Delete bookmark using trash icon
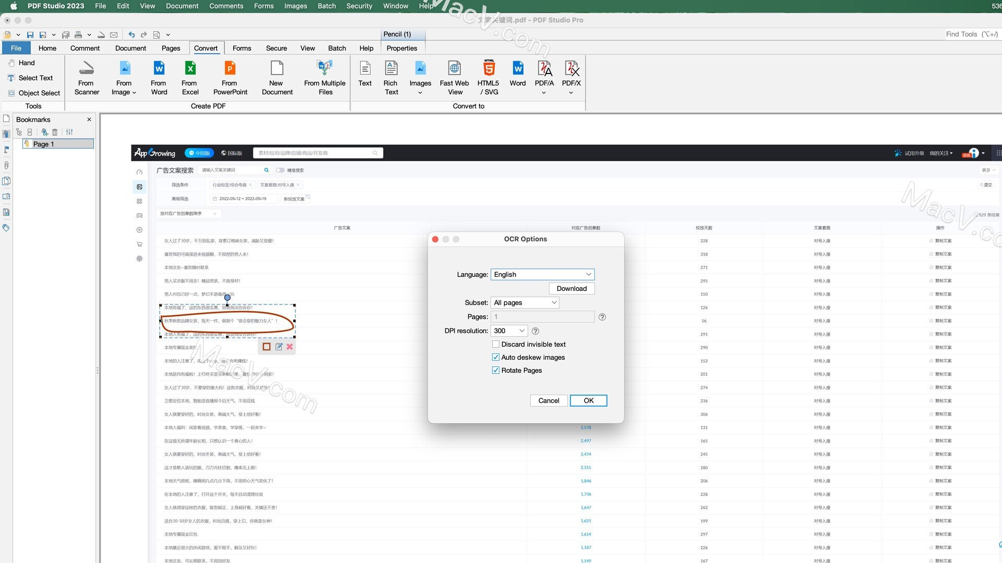The image size is (1002, 563). click(x=55, y=132)
